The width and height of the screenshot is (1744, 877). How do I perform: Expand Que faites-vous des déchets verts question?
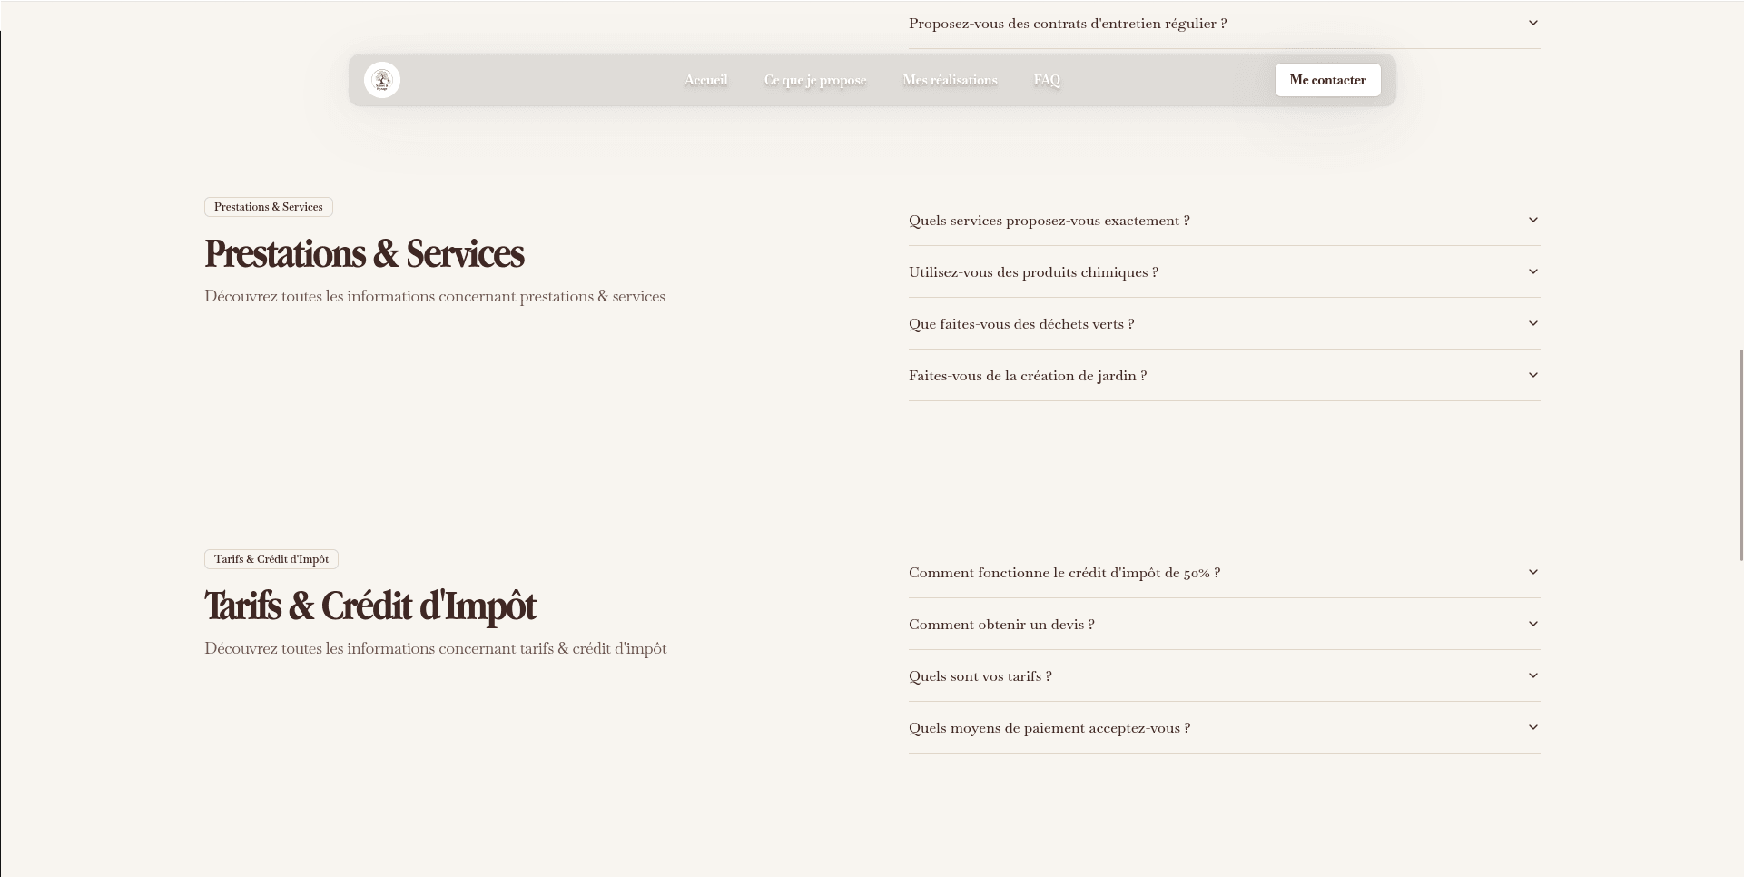(1020, 324)
